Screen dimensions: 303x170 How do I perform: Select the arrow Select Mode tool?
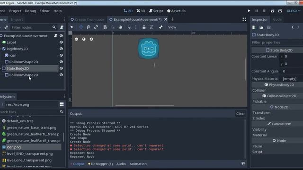click(x=71, y=27)
